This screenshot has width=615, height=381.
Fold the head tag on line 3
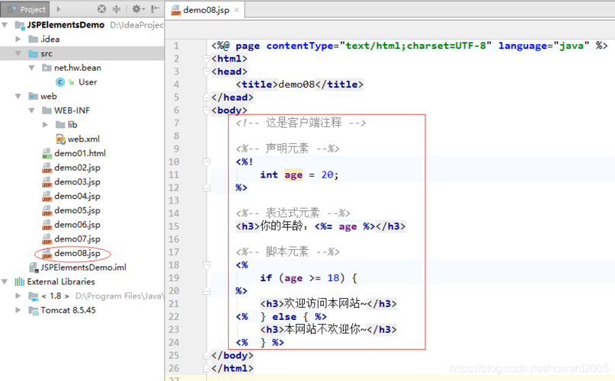coord(207,72)
